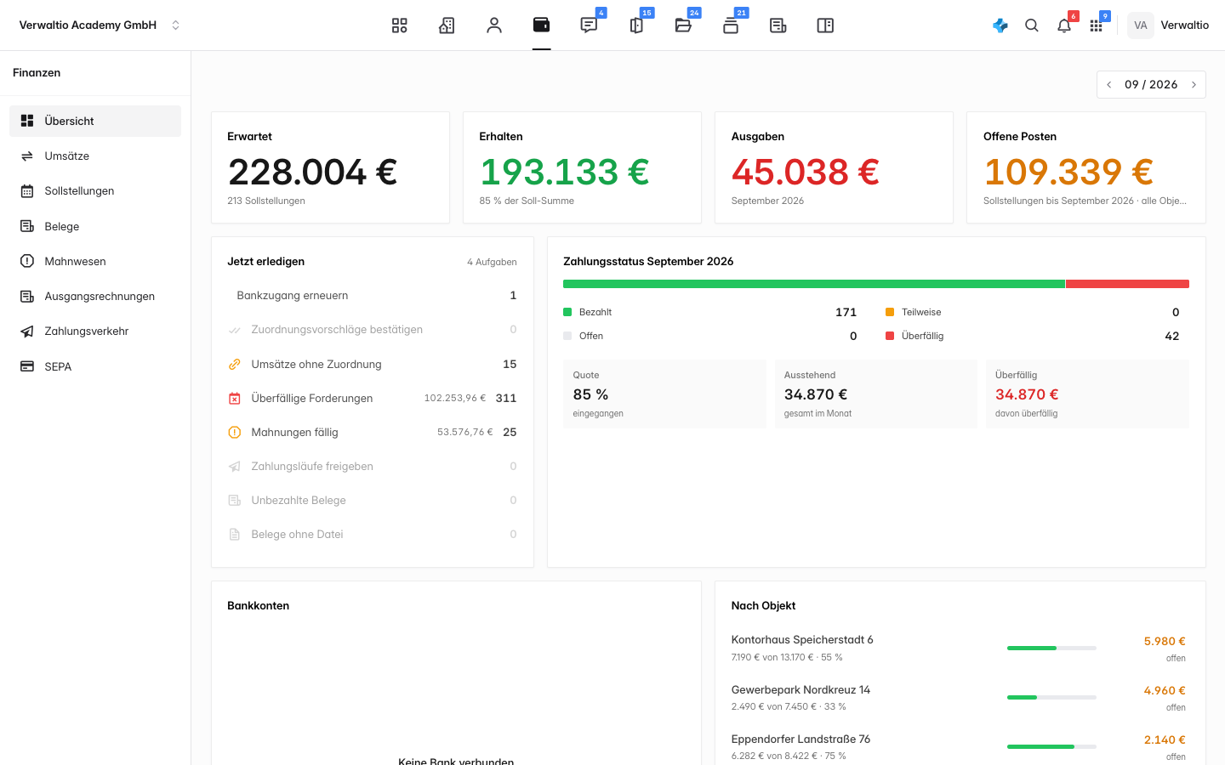The width and height of the screenshot is (1225, 765).
Task: Open Gewerbepark Nordkreuz 14 object row
Action: 959,698
